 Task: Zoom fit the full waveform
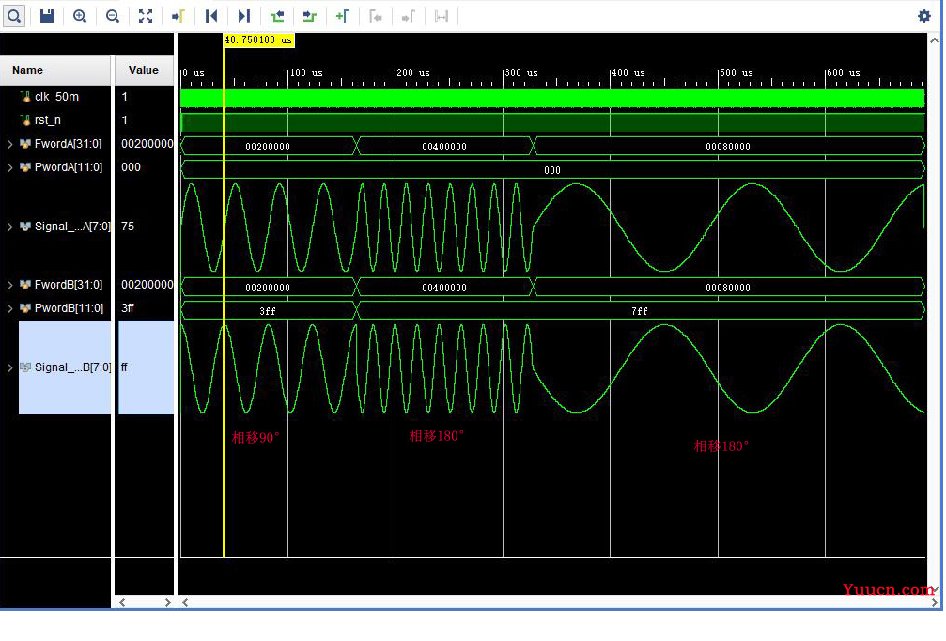(146, 16)
